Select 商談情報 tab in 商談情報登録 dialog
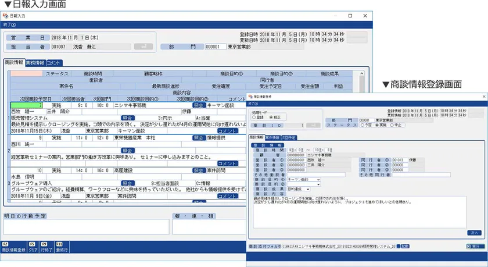 coord(257,137)
